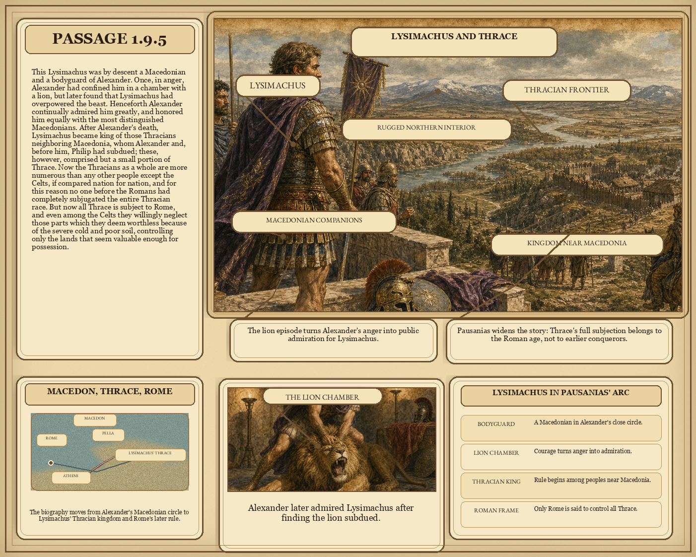Click 'Rule begins among peoples near Macedonia.' text

[x=592, y=480]
